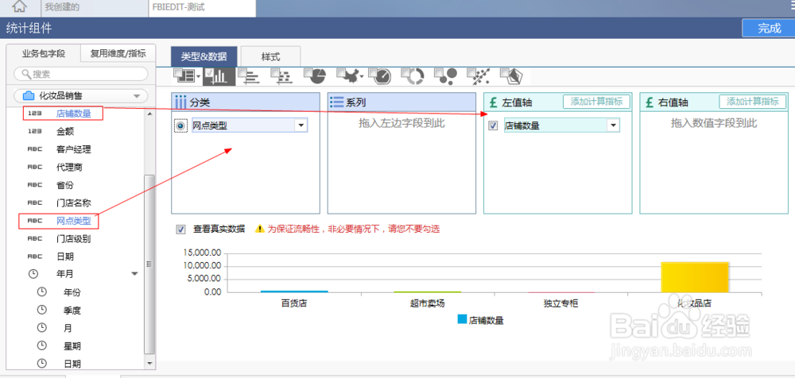This screenshot has height=378, width=795.
Task: Click the clock icon beside 星期
Action: (42, 345)
